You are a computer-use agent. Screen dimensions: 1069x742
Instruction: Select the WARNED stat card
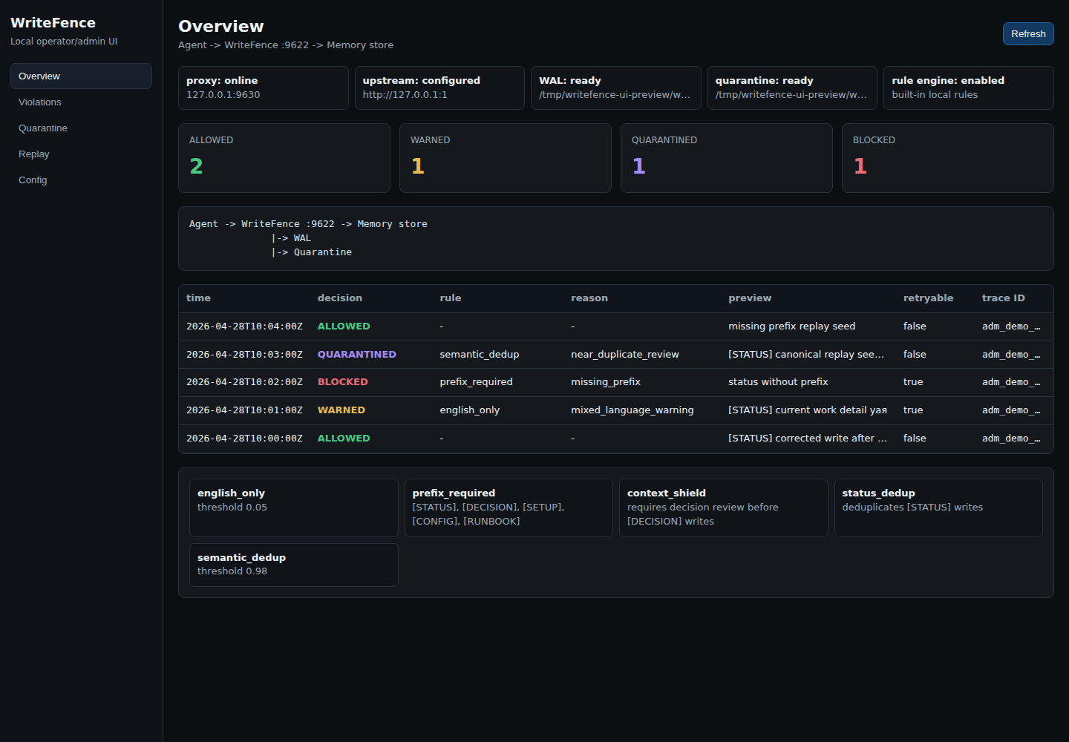(505, 157)
